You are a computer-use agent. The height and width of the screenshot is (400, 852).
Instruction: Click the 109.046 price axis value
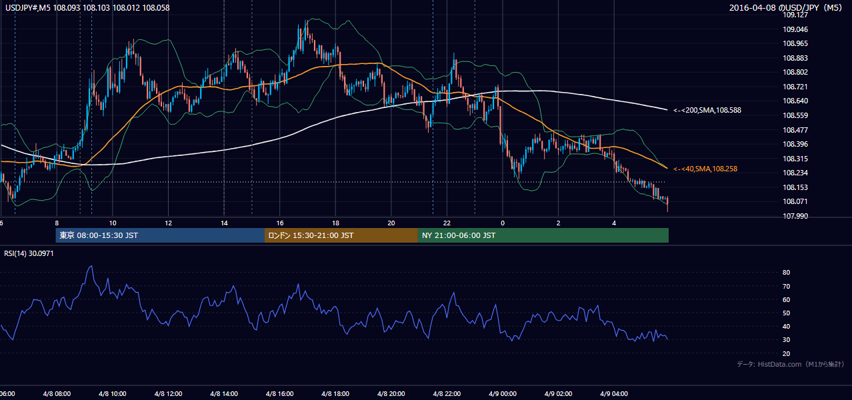796,29
